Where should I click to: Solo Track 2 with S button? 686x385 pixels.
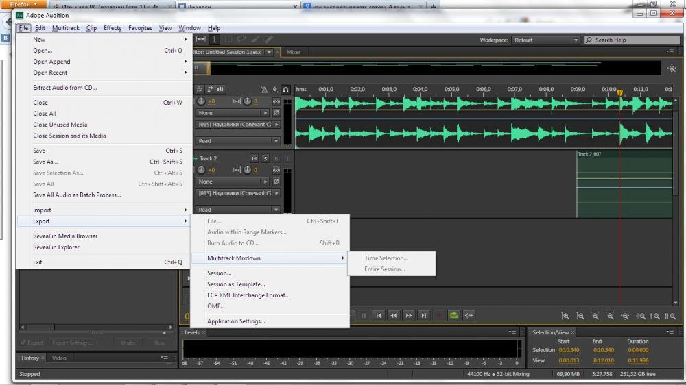(265, 158)
